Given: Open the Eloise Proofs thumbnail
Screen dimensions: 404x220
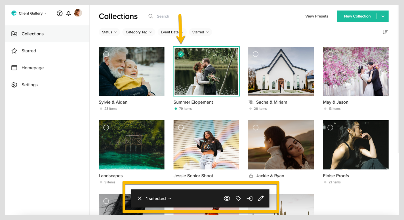Looking at the screenshot, I should (356, 145).
